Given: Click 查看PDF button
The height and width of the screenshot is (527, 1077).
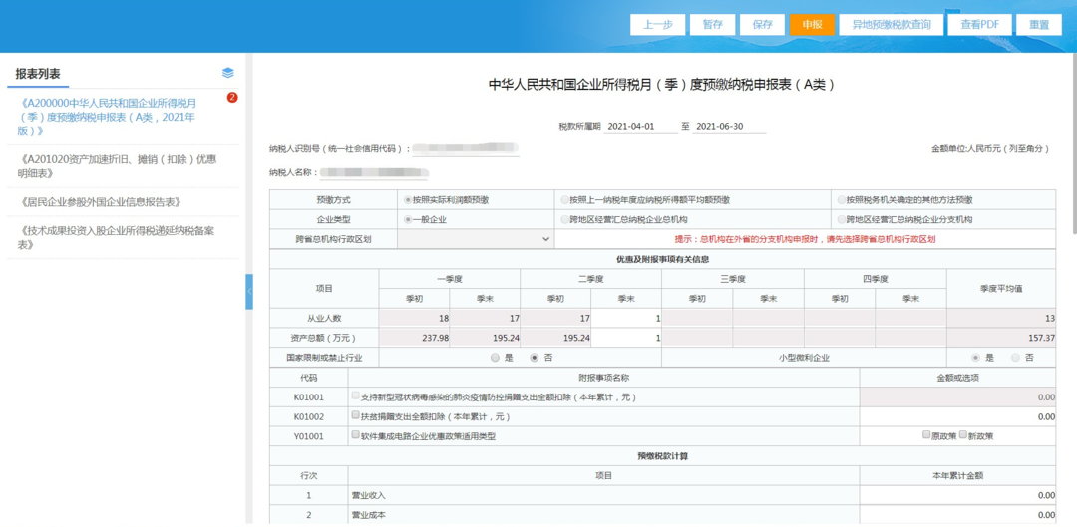Looking at the screenshot, I should click(979, 24).
